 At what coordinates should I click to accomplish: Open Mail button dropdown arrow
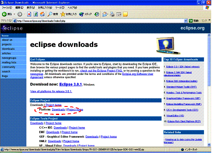pos(108,14)
